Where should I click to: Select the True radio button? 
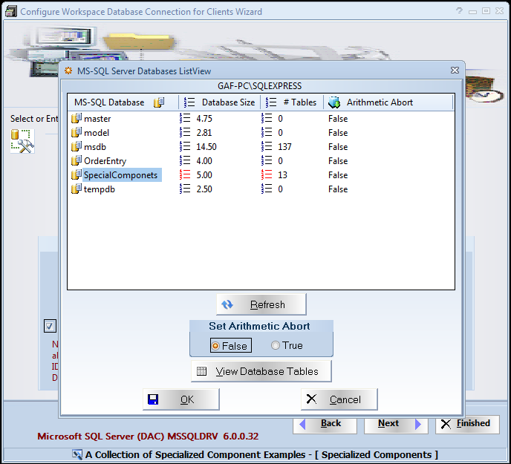[276, 345]
